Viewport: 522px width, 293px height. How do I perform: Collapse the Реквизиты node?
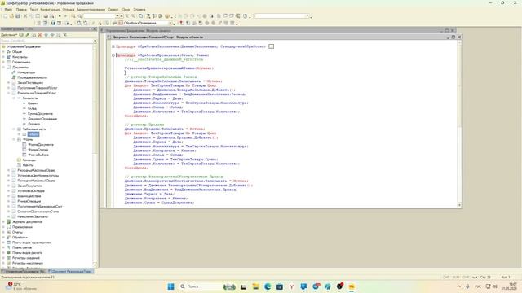pyautogui.click(x=14, y=98)
